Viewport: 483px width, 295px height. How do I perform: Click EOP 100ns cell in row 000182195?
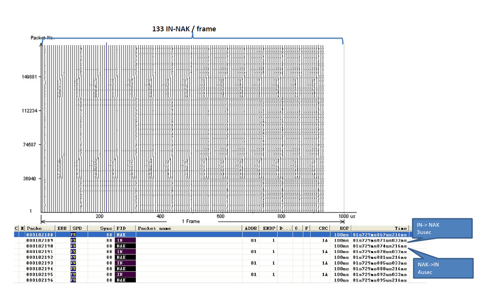coord(341,274)
